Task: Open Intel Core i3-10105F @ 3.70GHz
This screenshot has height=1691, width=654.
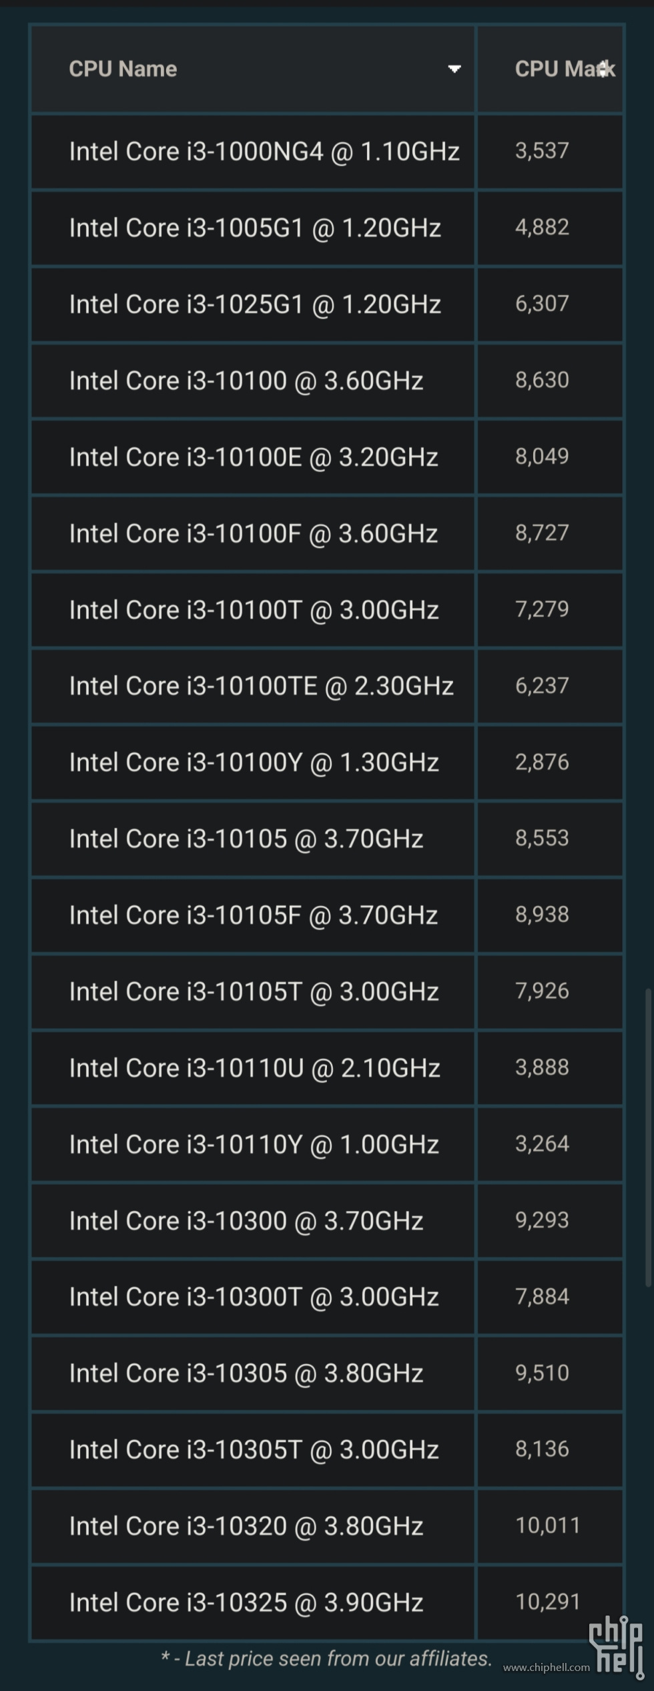Action: [254, 915]
